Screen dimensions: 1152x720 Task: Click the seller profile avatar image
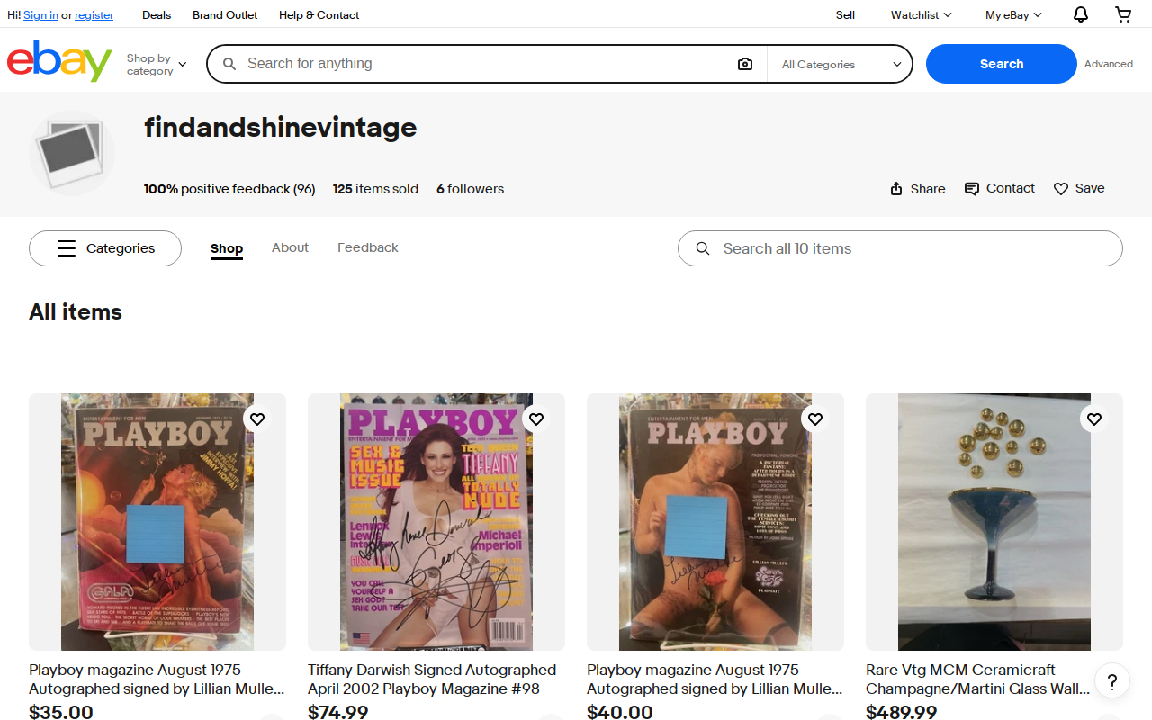click(x=72, y=153)
